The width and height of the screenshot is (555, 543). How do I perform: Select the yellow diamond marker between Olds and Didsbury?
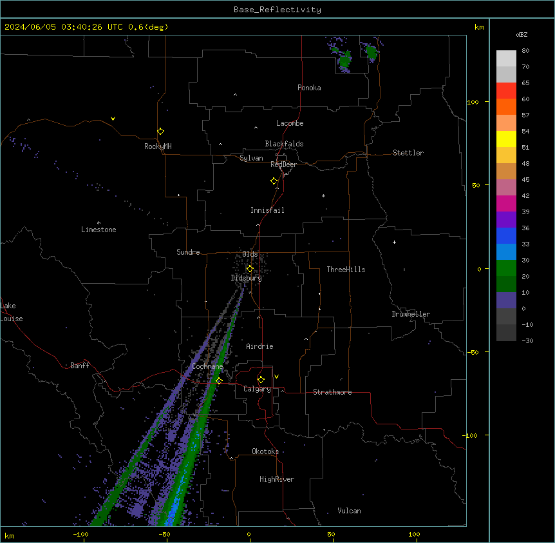tap(250, 269)
